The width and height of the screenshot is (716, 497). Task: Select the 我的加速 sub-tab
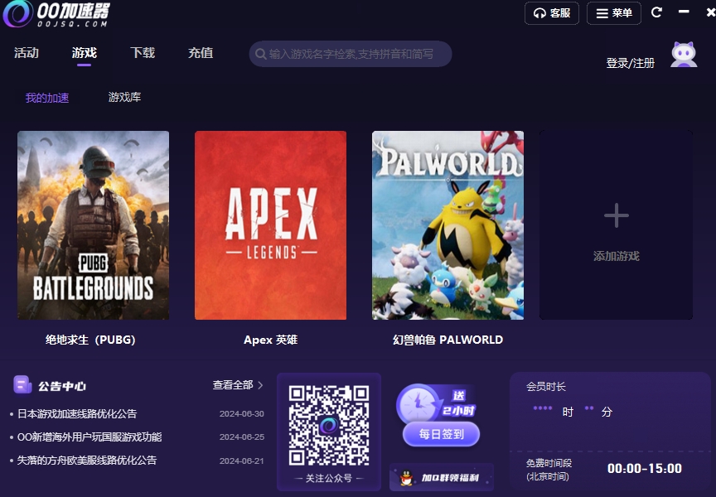click(47, 98)
